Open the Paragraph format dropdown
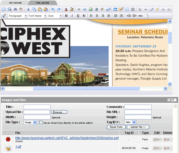 click(18, 16)
